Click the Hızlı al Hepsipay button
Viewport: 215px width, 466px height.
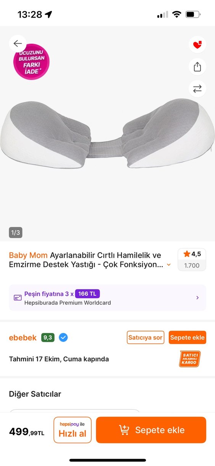pos(73,430)
